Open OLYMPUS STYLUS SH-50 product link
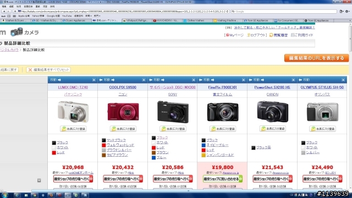Image resolution: width=352 pixels, height=198 pixels. [322, 87]
